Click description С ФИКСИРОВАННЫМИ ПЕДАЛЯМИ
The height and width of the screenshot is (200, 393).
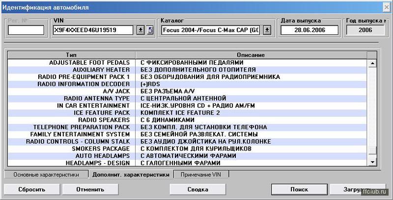click(192, 63)
